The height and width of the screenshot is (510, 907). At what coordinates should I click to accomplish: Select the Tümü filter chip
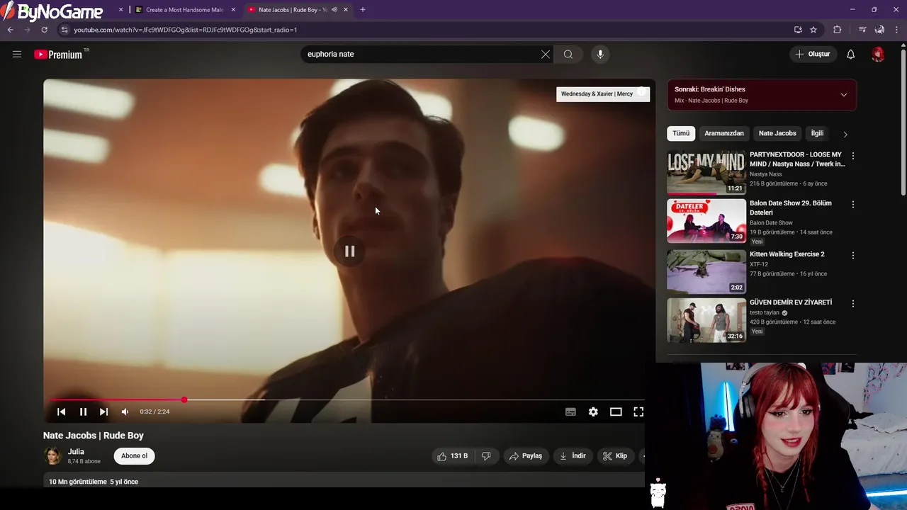tap(681, 133)
